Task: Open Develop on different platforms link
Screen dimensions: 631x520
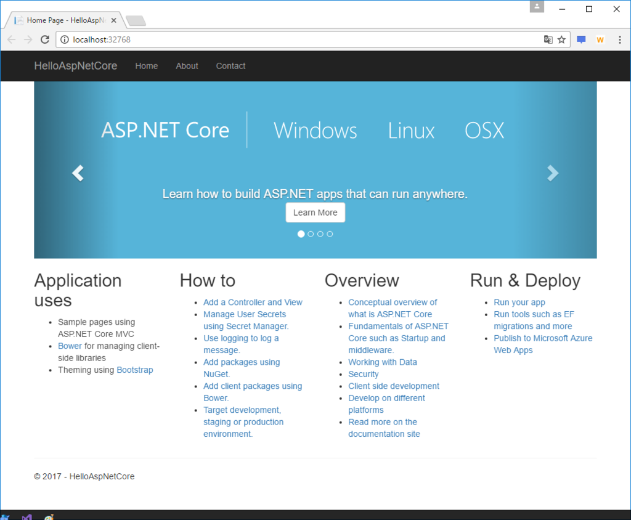Action: pos(387,404)
